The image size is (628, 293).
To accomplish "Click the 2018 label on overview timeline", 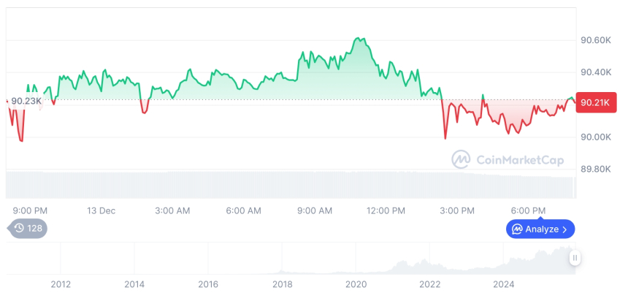I will (x=283, y=284).
